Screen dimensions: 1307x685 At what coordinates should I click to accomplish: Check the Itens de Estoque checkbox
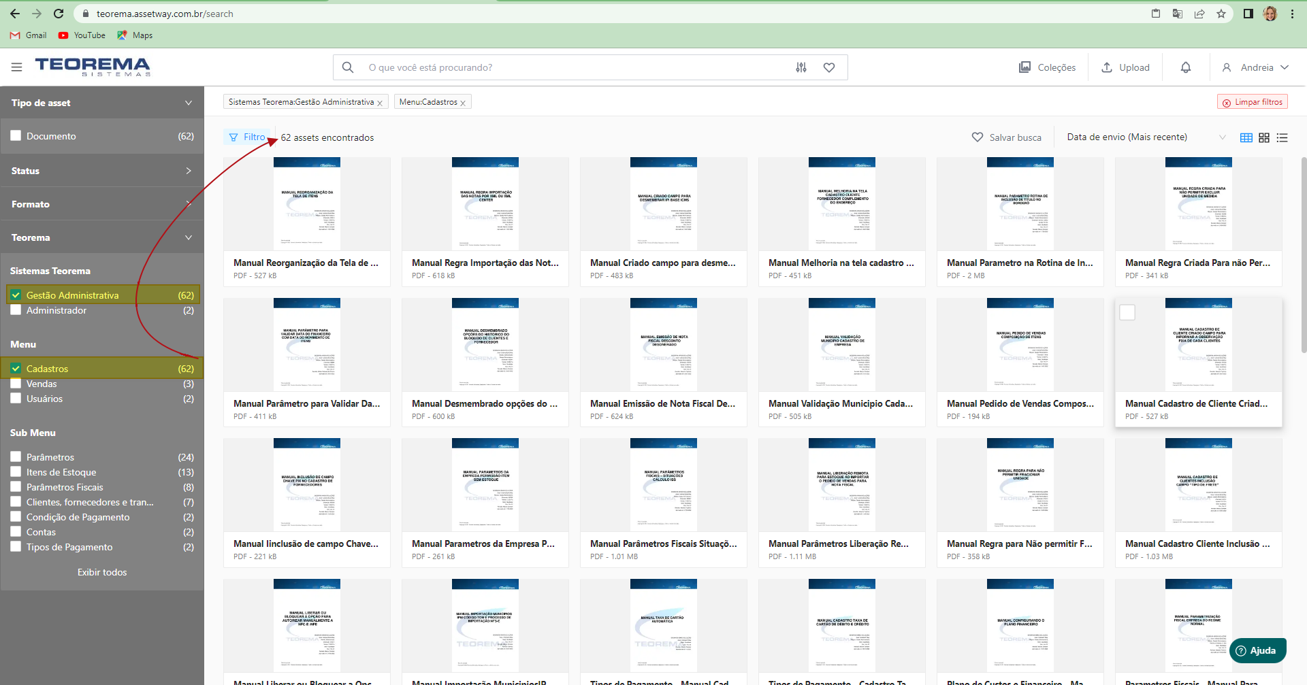(x=16, y=471)
